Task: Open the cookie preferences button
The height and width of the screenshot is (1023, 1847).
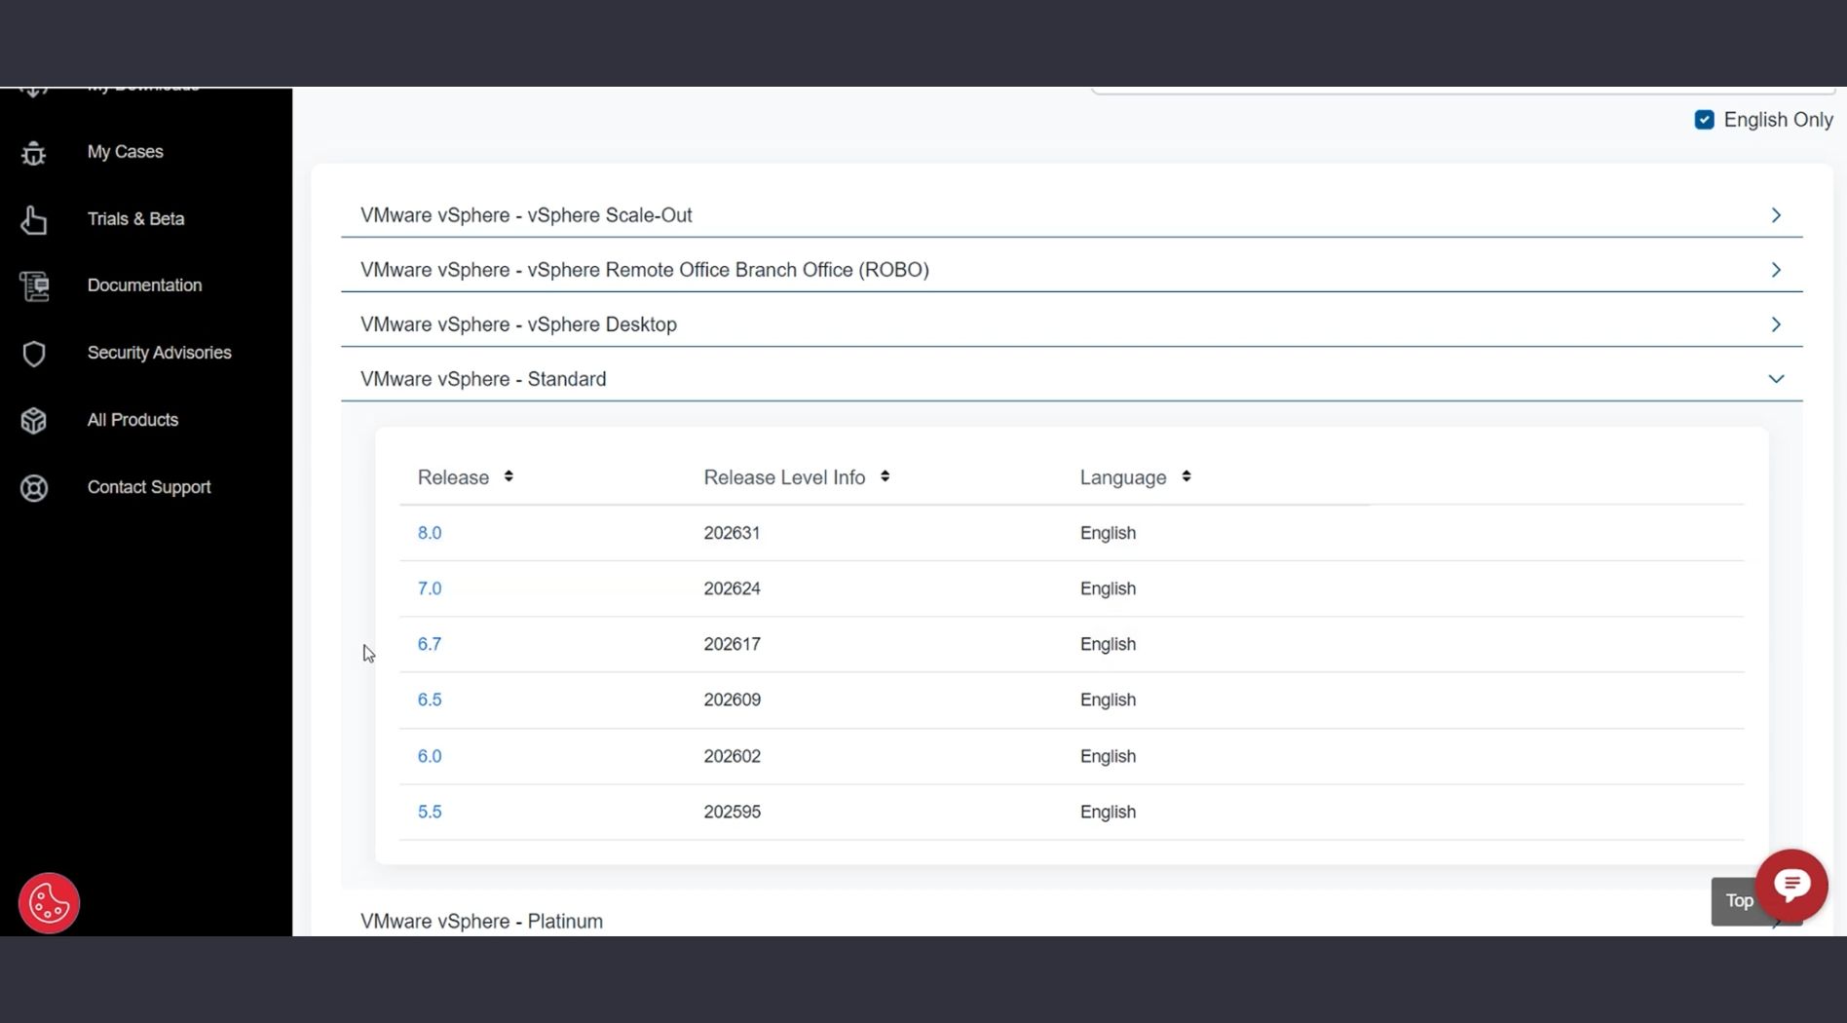Action: (49, 903)
